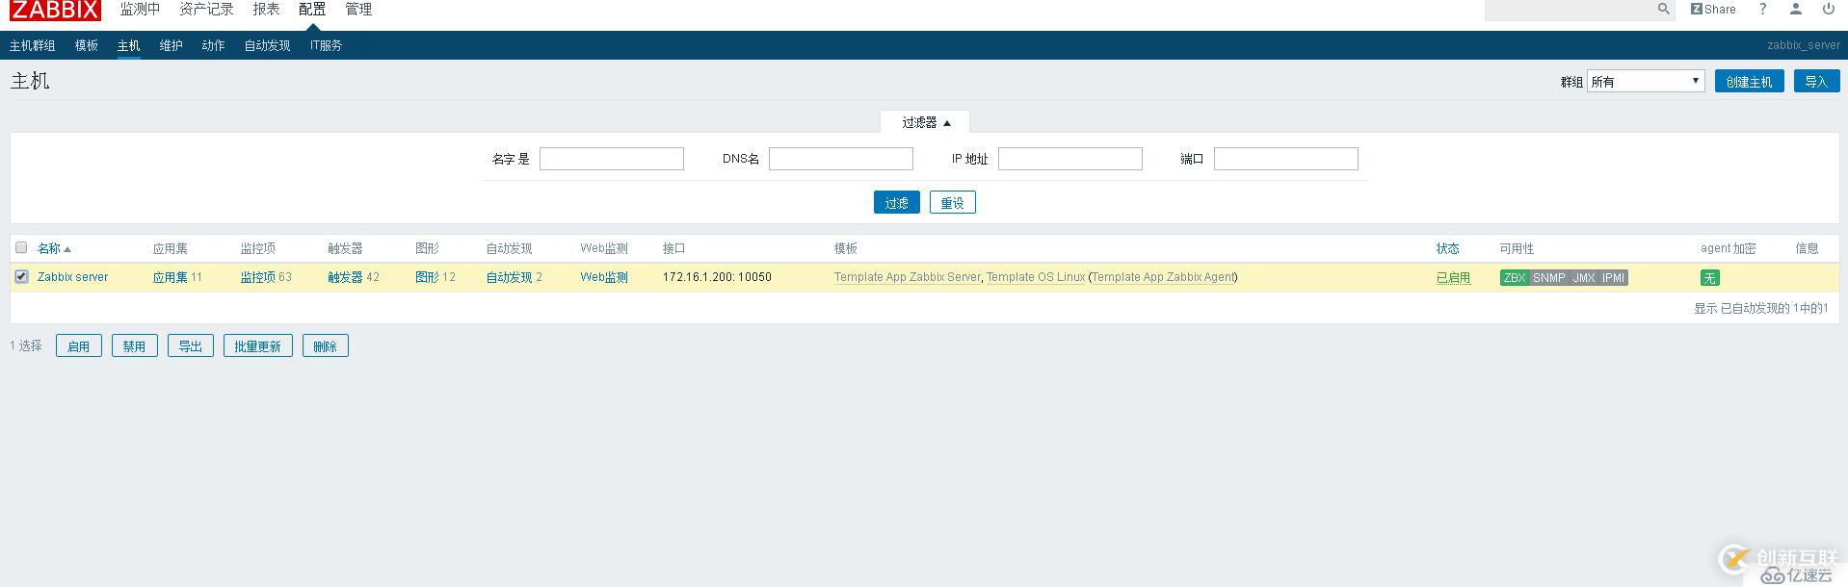Viewport: 1848px width, 587px height.
Task: Open Template OS Linux link
Action: pyautogui.click(x=1035, y=277)
